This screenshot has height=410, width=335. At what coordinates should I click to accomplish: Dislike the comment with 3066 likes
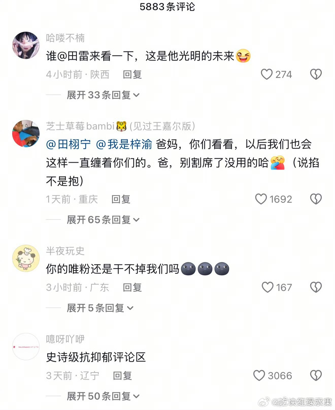[316, 376]
